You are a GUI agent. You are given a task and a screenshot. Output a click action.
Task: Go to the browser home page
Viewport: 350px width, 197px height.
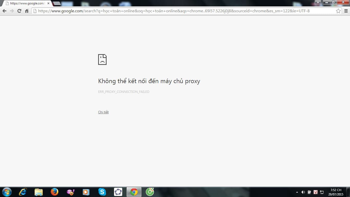click(27, 11)
